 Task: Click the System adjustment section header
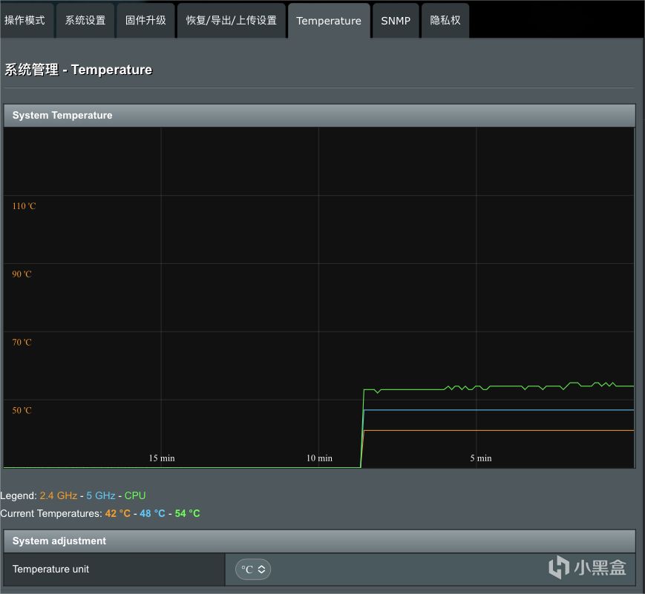point(320,541)
